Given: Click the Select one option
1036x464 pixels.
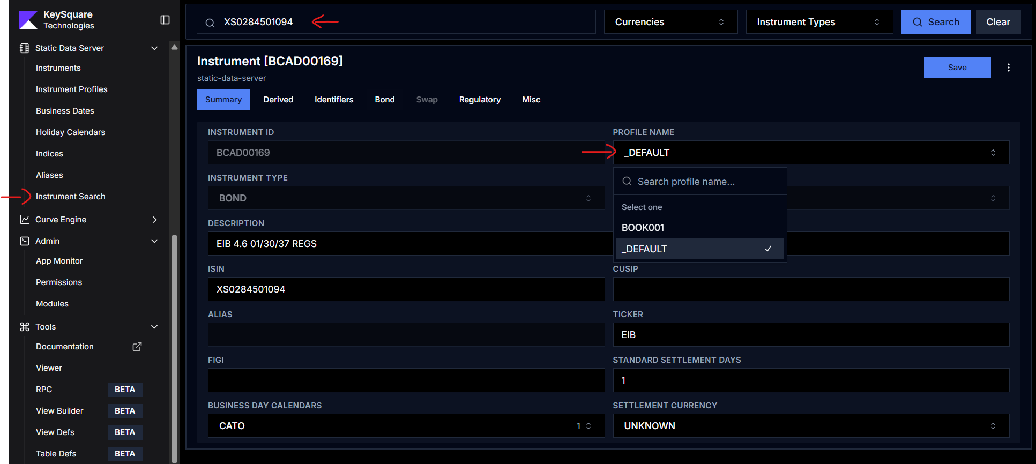Looking at the screenshot, I should click(x=642, y=207).
